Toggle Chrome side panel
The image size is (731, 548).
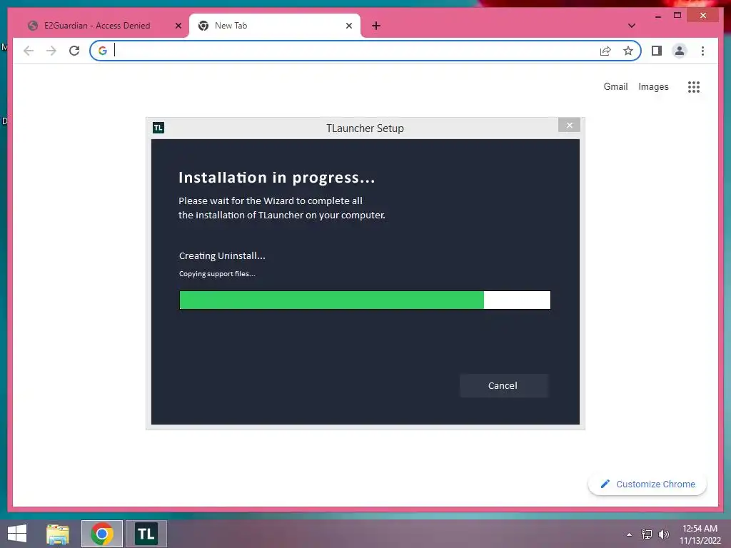657,51
